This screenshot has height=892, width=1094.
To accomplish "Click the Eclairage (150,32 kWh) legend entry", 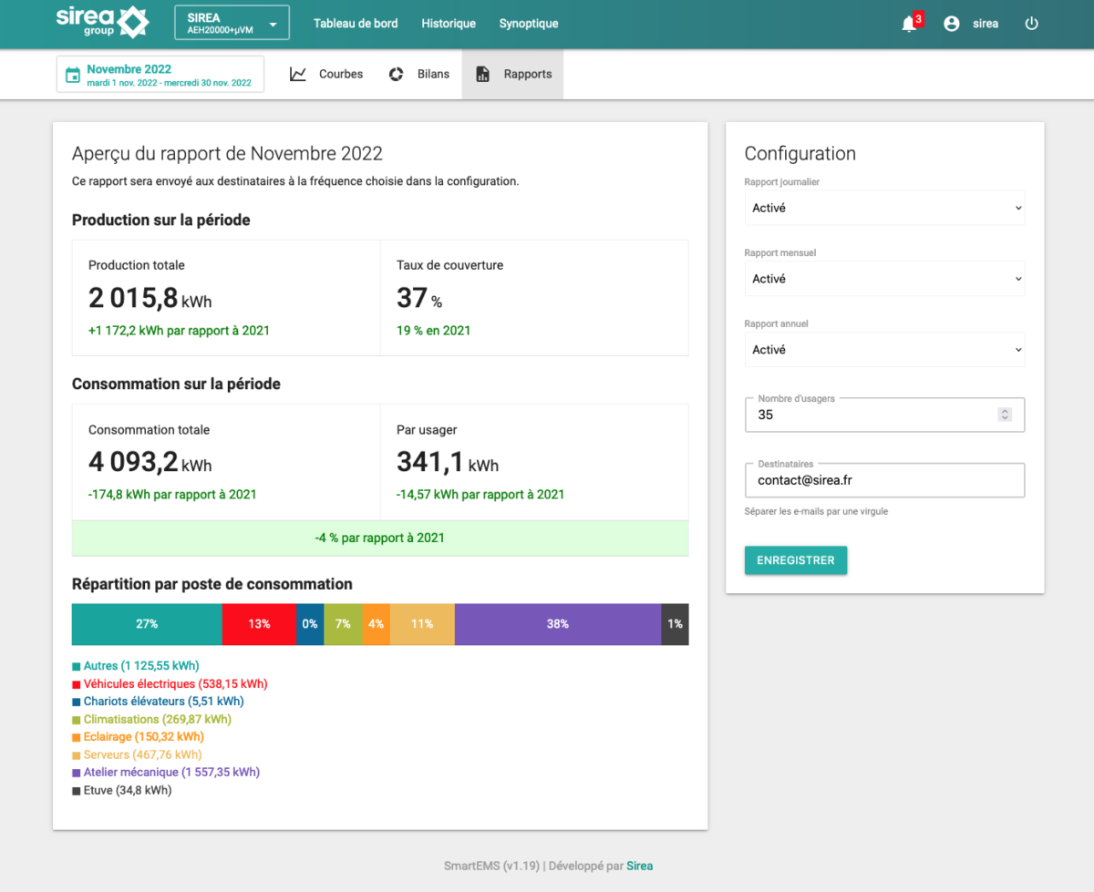I will (x=138, y=736).
